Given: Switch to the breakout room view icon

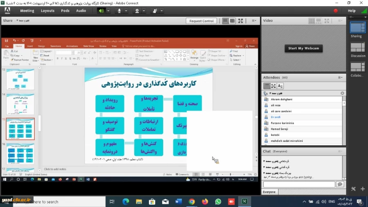Looking at the screenshot, I should point(274,86).
